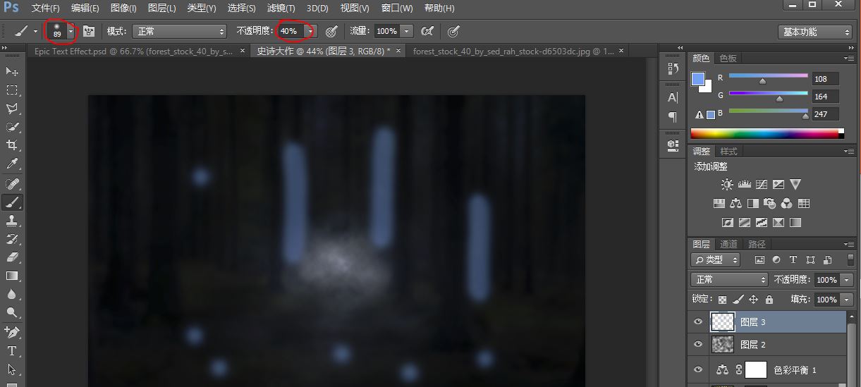
Task: Select the Move tool
Action: tap(12, 72)
